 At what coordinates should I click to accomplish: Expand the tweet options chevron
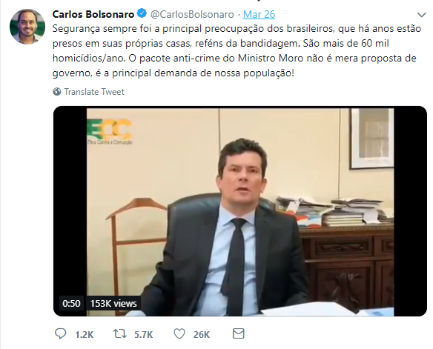point(421,15)
